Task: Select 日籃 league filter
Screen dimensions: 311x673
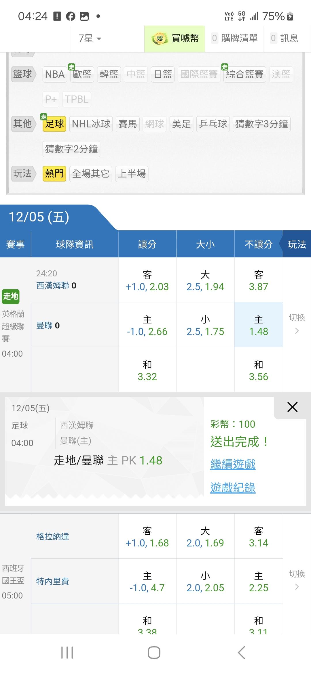Action: pyautogui.click(x=163, y=74)
